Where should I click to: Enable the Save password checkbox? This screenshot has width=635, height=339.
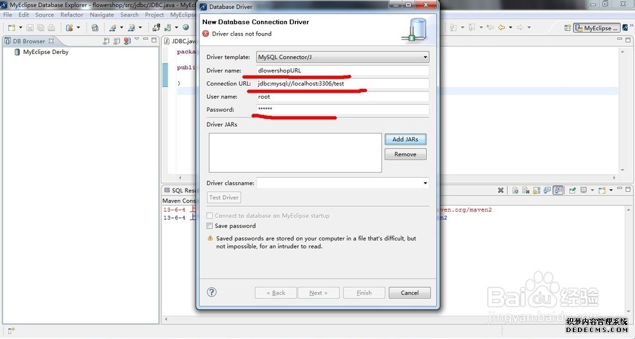tap(210, 226)
